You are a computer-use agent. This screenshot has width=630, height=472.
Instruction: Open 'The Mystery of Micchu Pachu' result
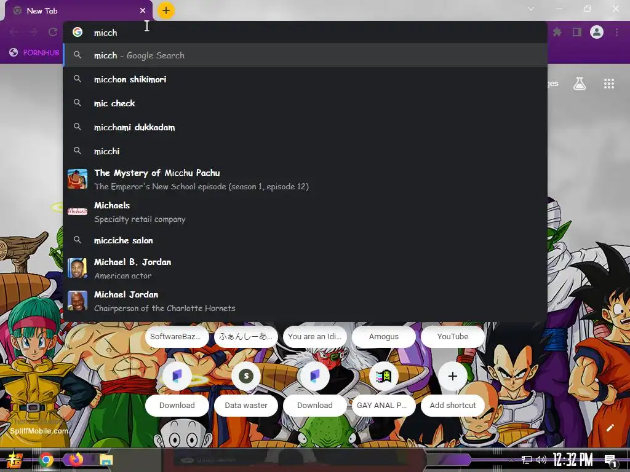click(305, 179)
